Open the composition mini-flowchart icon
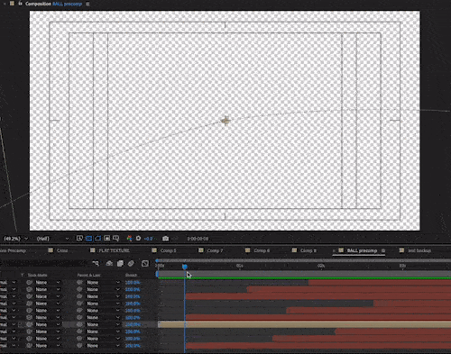 pyautogui.click(x=96, y=264)
